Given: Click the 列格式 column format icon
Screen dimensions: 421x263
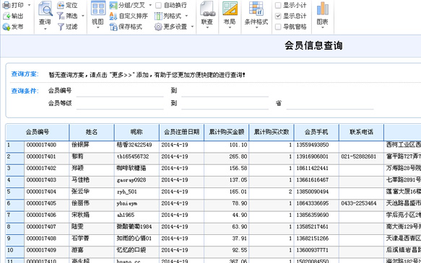Looking at the screenshot, I should [x=158, y=16].
